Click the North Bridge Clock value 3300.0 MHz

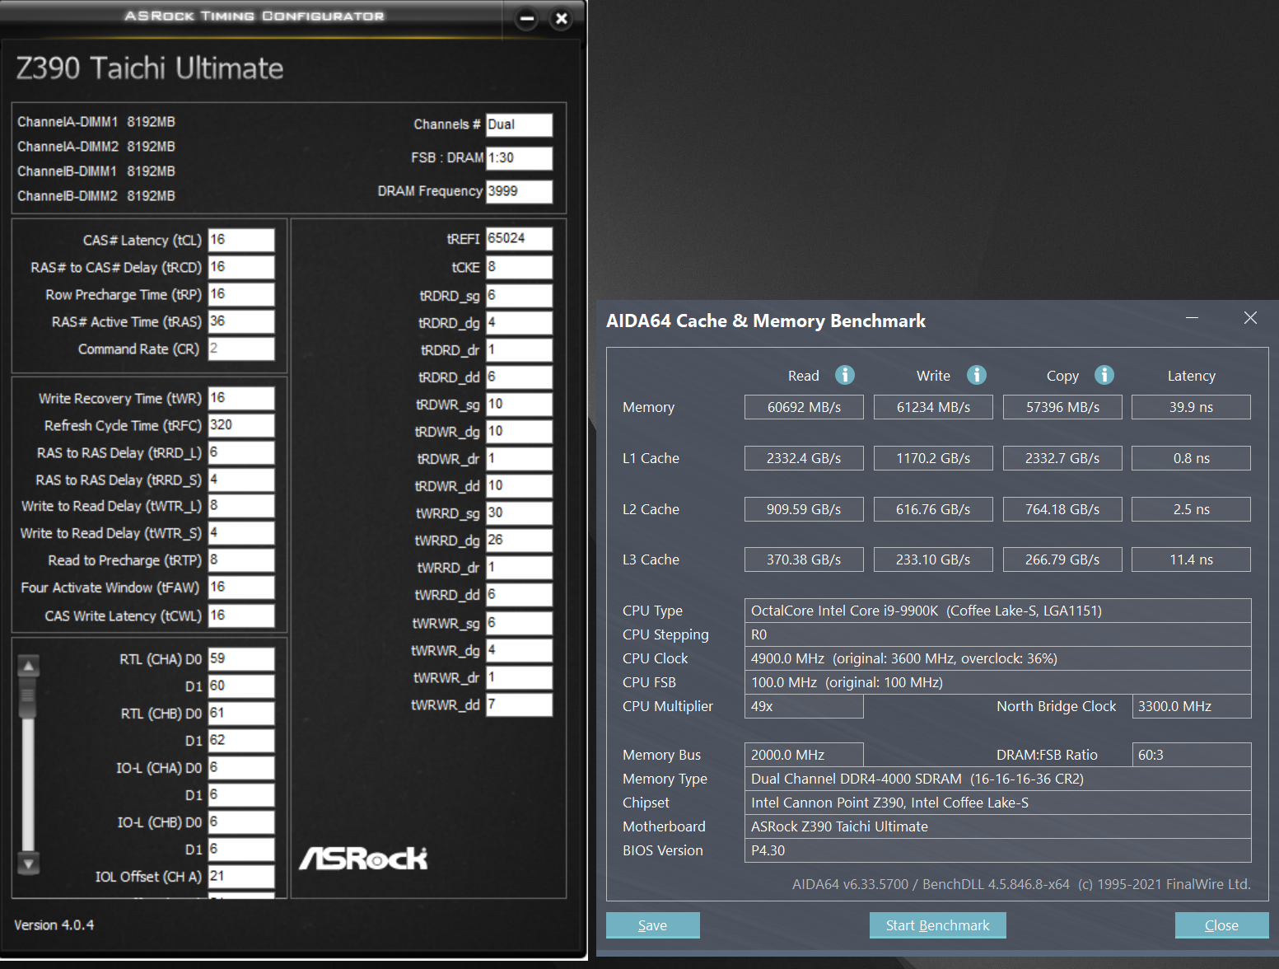click(1192, 706)
